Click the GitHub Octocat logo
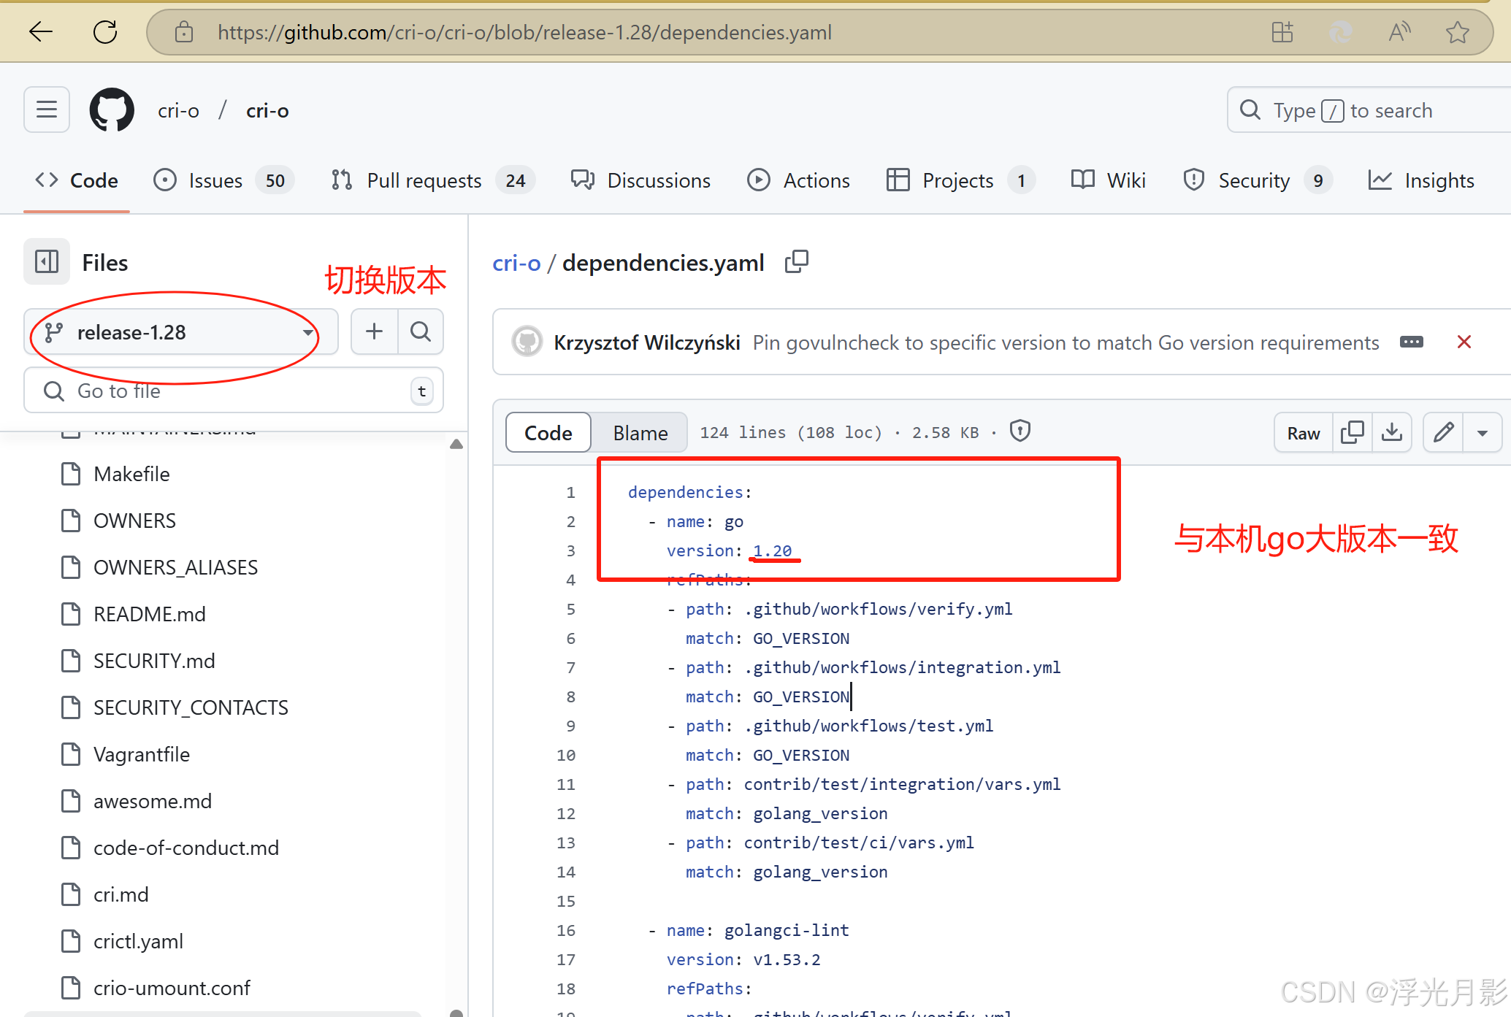 click(x=112, y=110)
